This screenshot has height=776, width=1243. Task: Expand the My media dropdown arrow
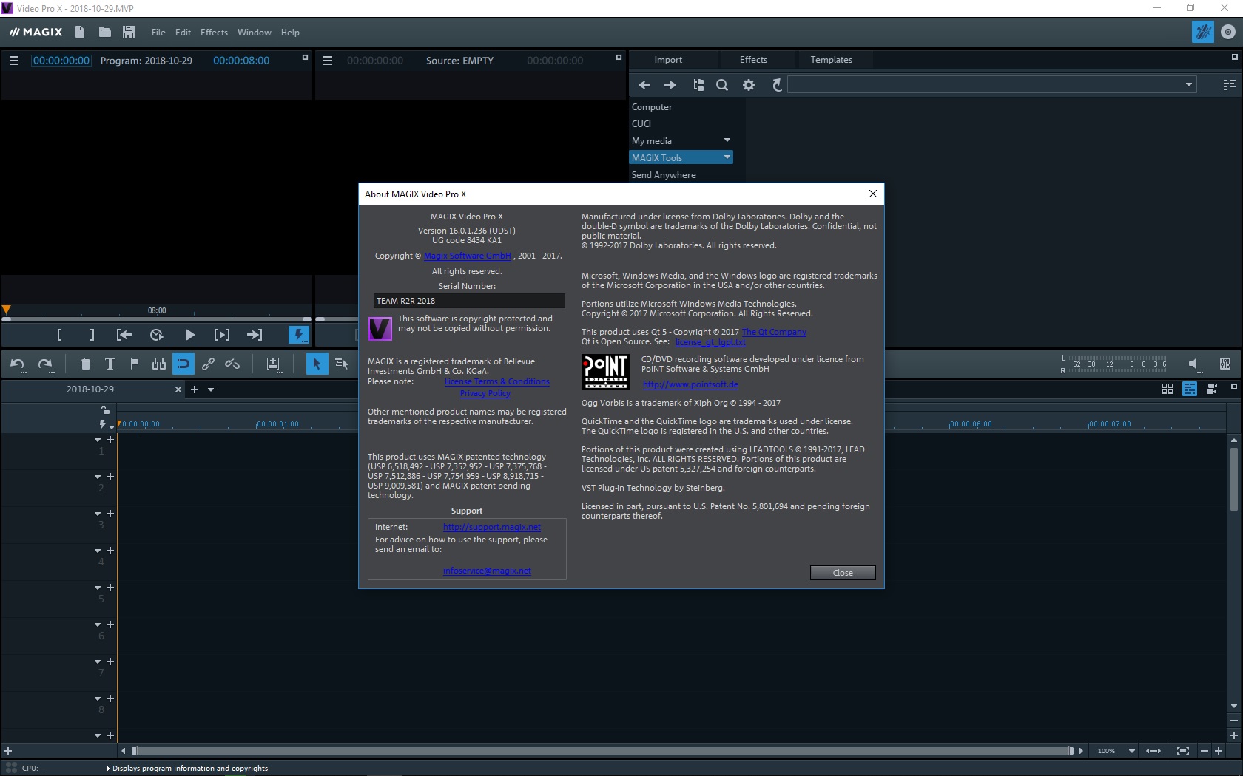tap(727, 140)
